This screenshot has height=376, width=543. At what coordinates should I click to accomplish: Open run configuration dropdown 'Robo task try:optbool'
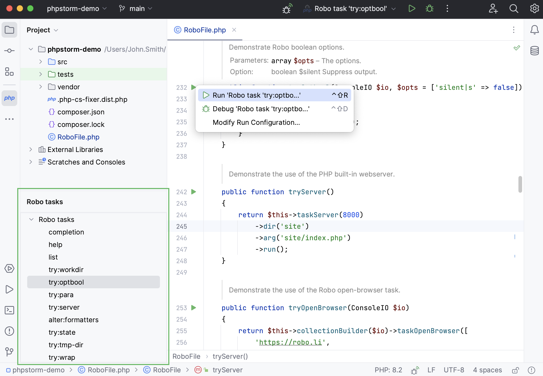click(350, 9)
